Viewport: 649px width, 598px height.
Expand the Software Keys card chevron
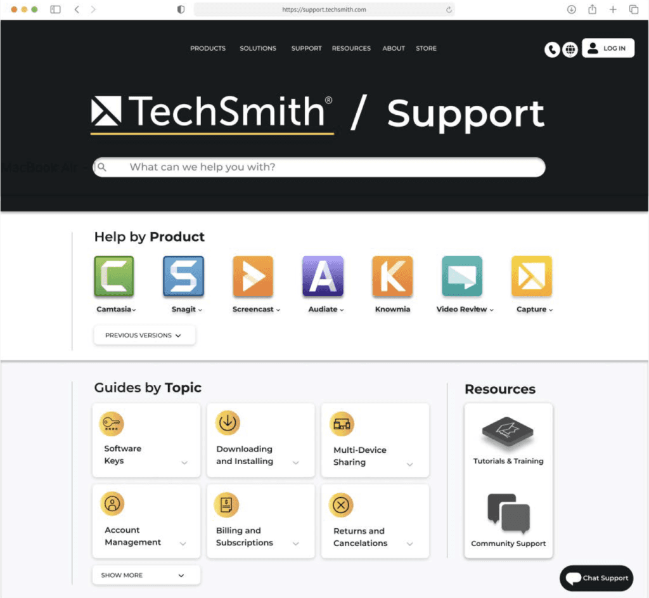(184, 462)
